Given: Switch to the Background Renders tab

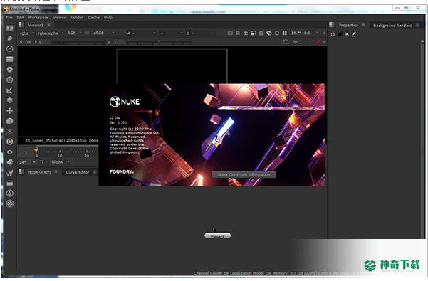Looking at the screenshot, I should 392,26.
